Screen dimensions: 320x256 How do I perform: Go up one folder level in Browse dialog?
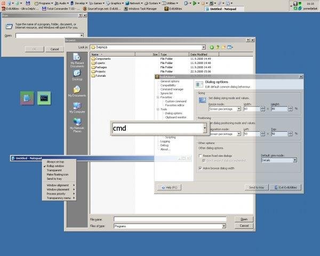click(x=218, y=47)
